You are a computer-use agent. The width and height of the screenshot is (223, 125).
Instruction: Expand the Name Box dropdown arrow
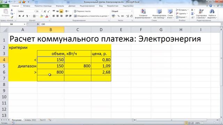(24, 24)
